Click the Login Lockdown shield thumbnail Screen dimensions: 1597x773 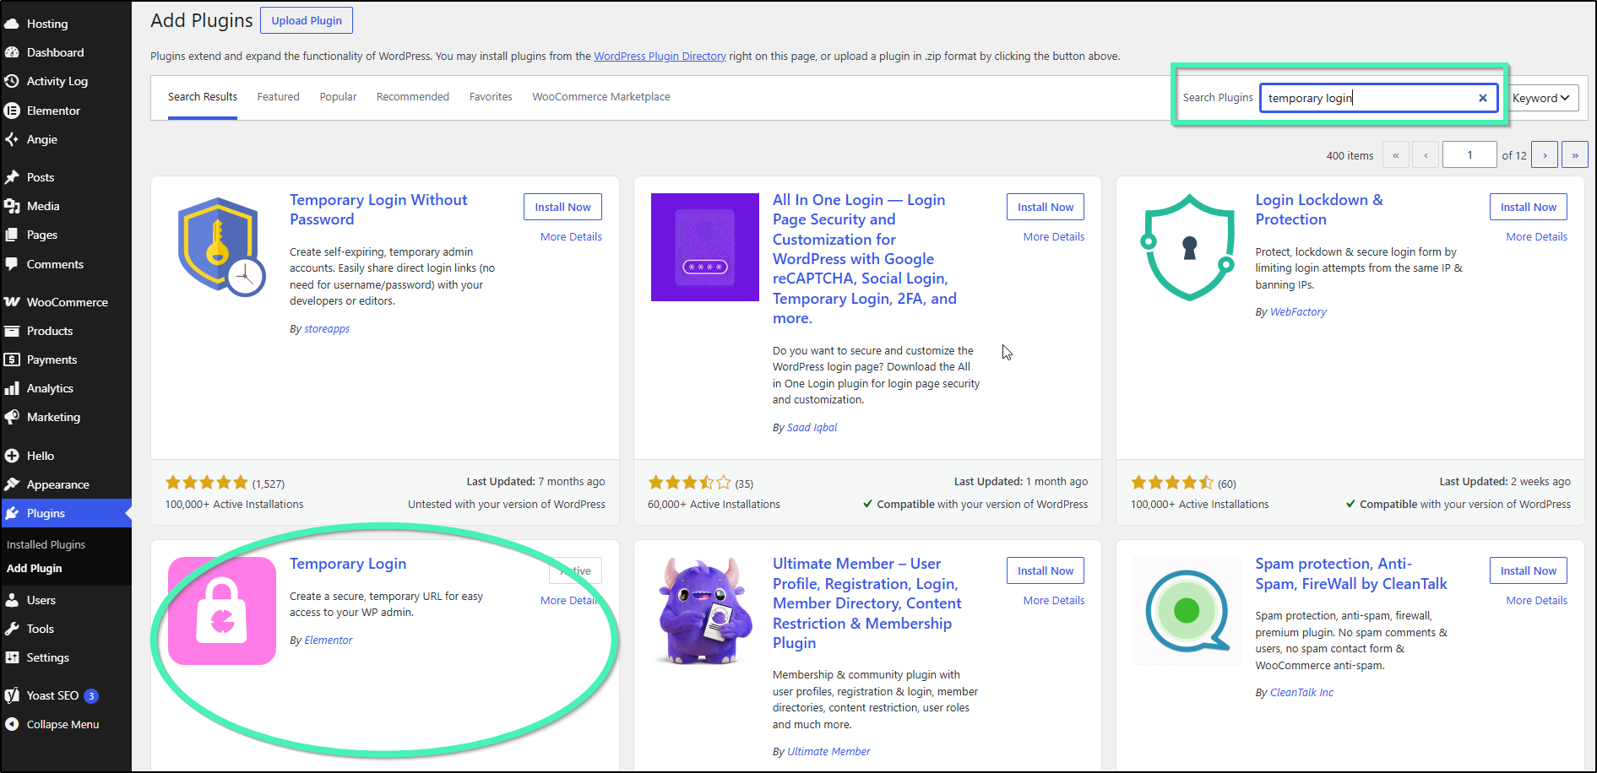(1187, 247)
